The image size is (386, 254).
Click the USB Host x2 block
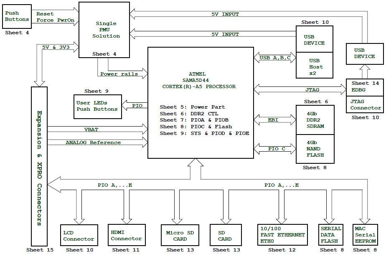pos(315,66)
